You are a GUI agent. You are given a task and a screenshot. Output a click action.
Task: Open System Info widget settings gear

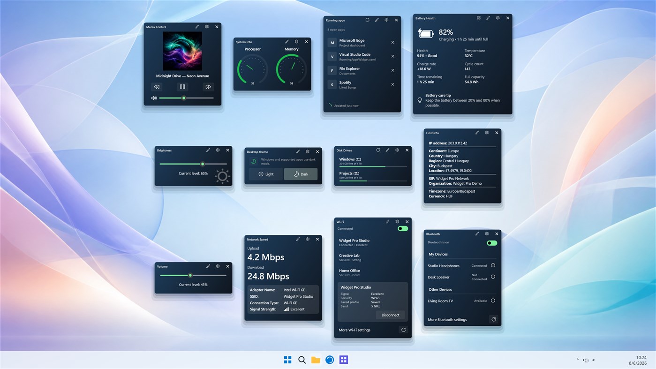(x=296, y=42)
